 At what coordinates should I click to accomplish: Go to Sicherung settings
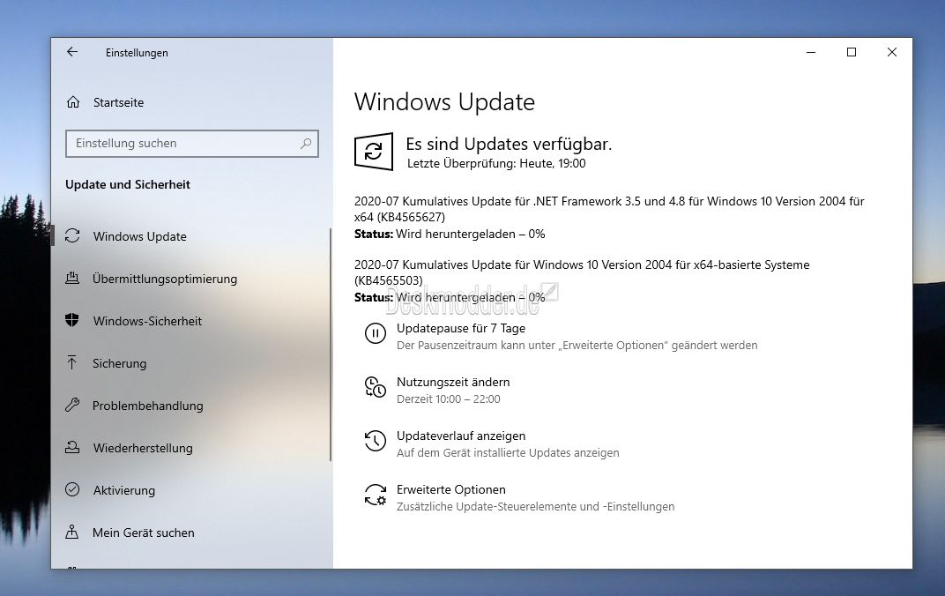[x=119, y=362]
